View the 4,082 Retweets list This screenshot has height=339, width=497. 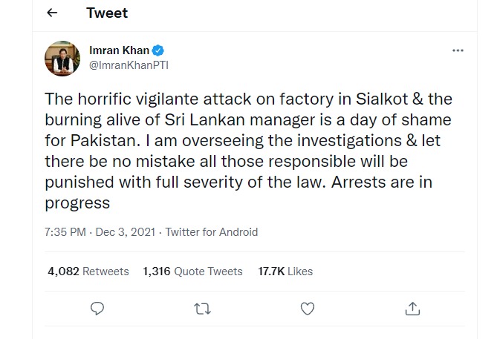[88, 271]
